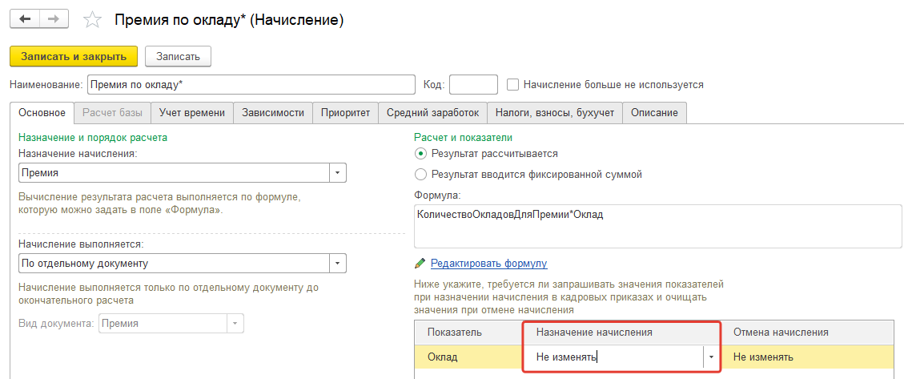
Task: Open 'Начисление выполняется' dropdown list
Action: [x=338, y=263]
